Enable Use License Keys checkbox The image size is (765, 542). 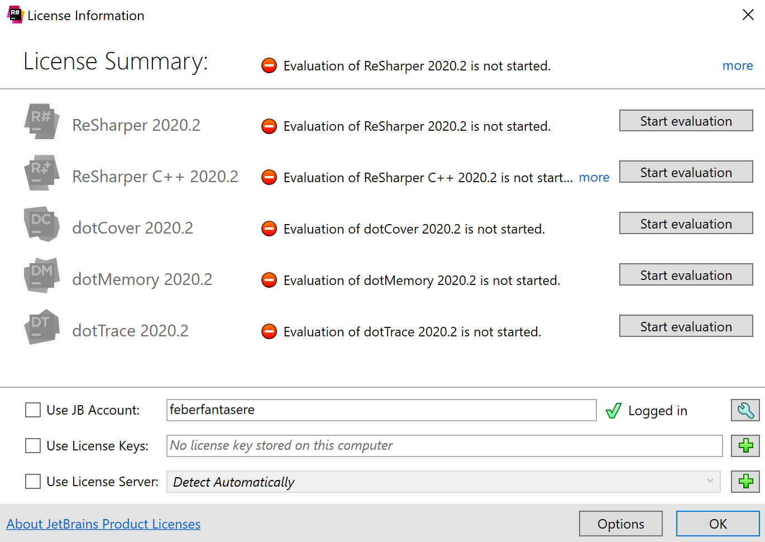pyautogui.click(x=33, y=446)
